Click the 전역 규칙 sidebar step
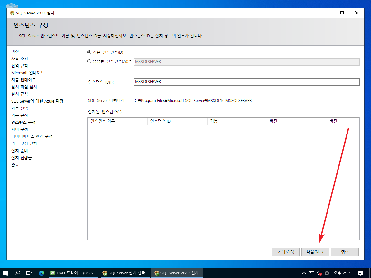This screenshot has height=278, width=371. coord(20,66)
